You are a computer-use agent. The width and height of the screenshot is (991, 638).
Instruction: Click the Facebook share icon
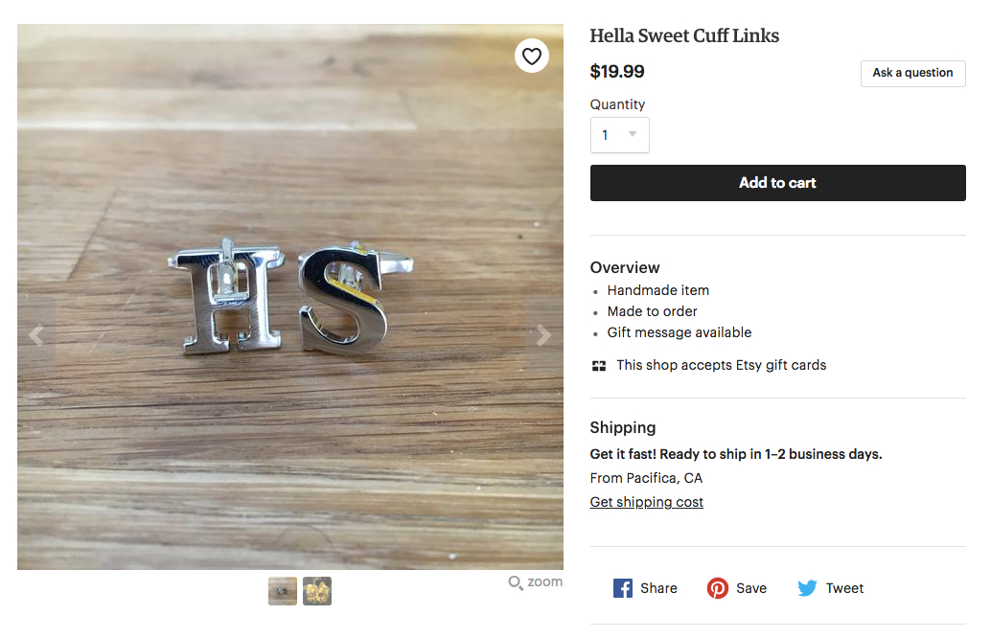(623, 588)
